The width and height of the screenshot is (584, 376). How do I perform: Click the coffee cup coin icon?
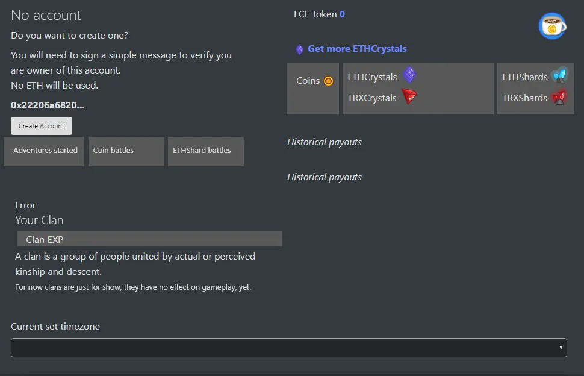pyautogui.click(x=552, y=26)
